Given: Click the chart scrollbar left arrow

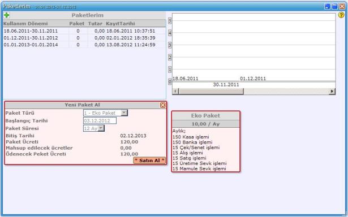Looking at the screenshot, I should [175, 91].
